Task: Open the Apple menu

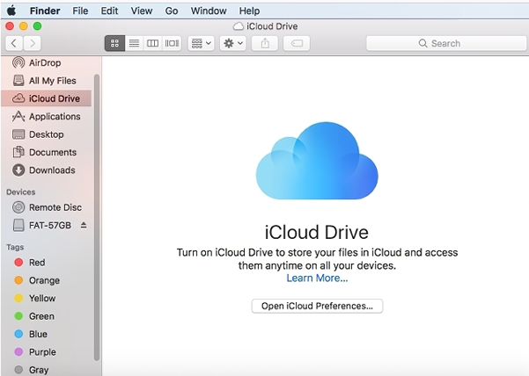Action: [11, 11]
